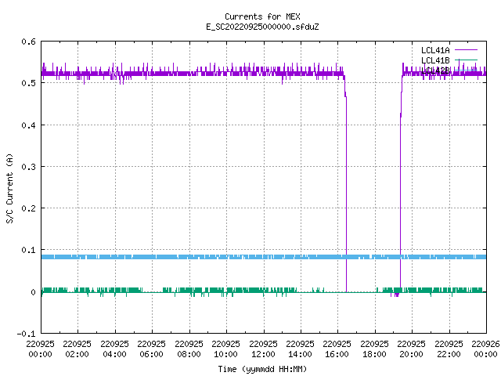Viewport: 501px width, 376px height.
Task: Click the 220925 16:00 x-axis tick label
Action: 337,349
